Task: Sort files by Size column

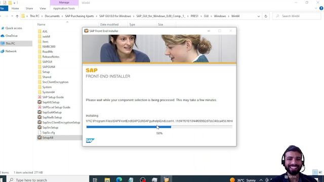Action: pos(160,25)
